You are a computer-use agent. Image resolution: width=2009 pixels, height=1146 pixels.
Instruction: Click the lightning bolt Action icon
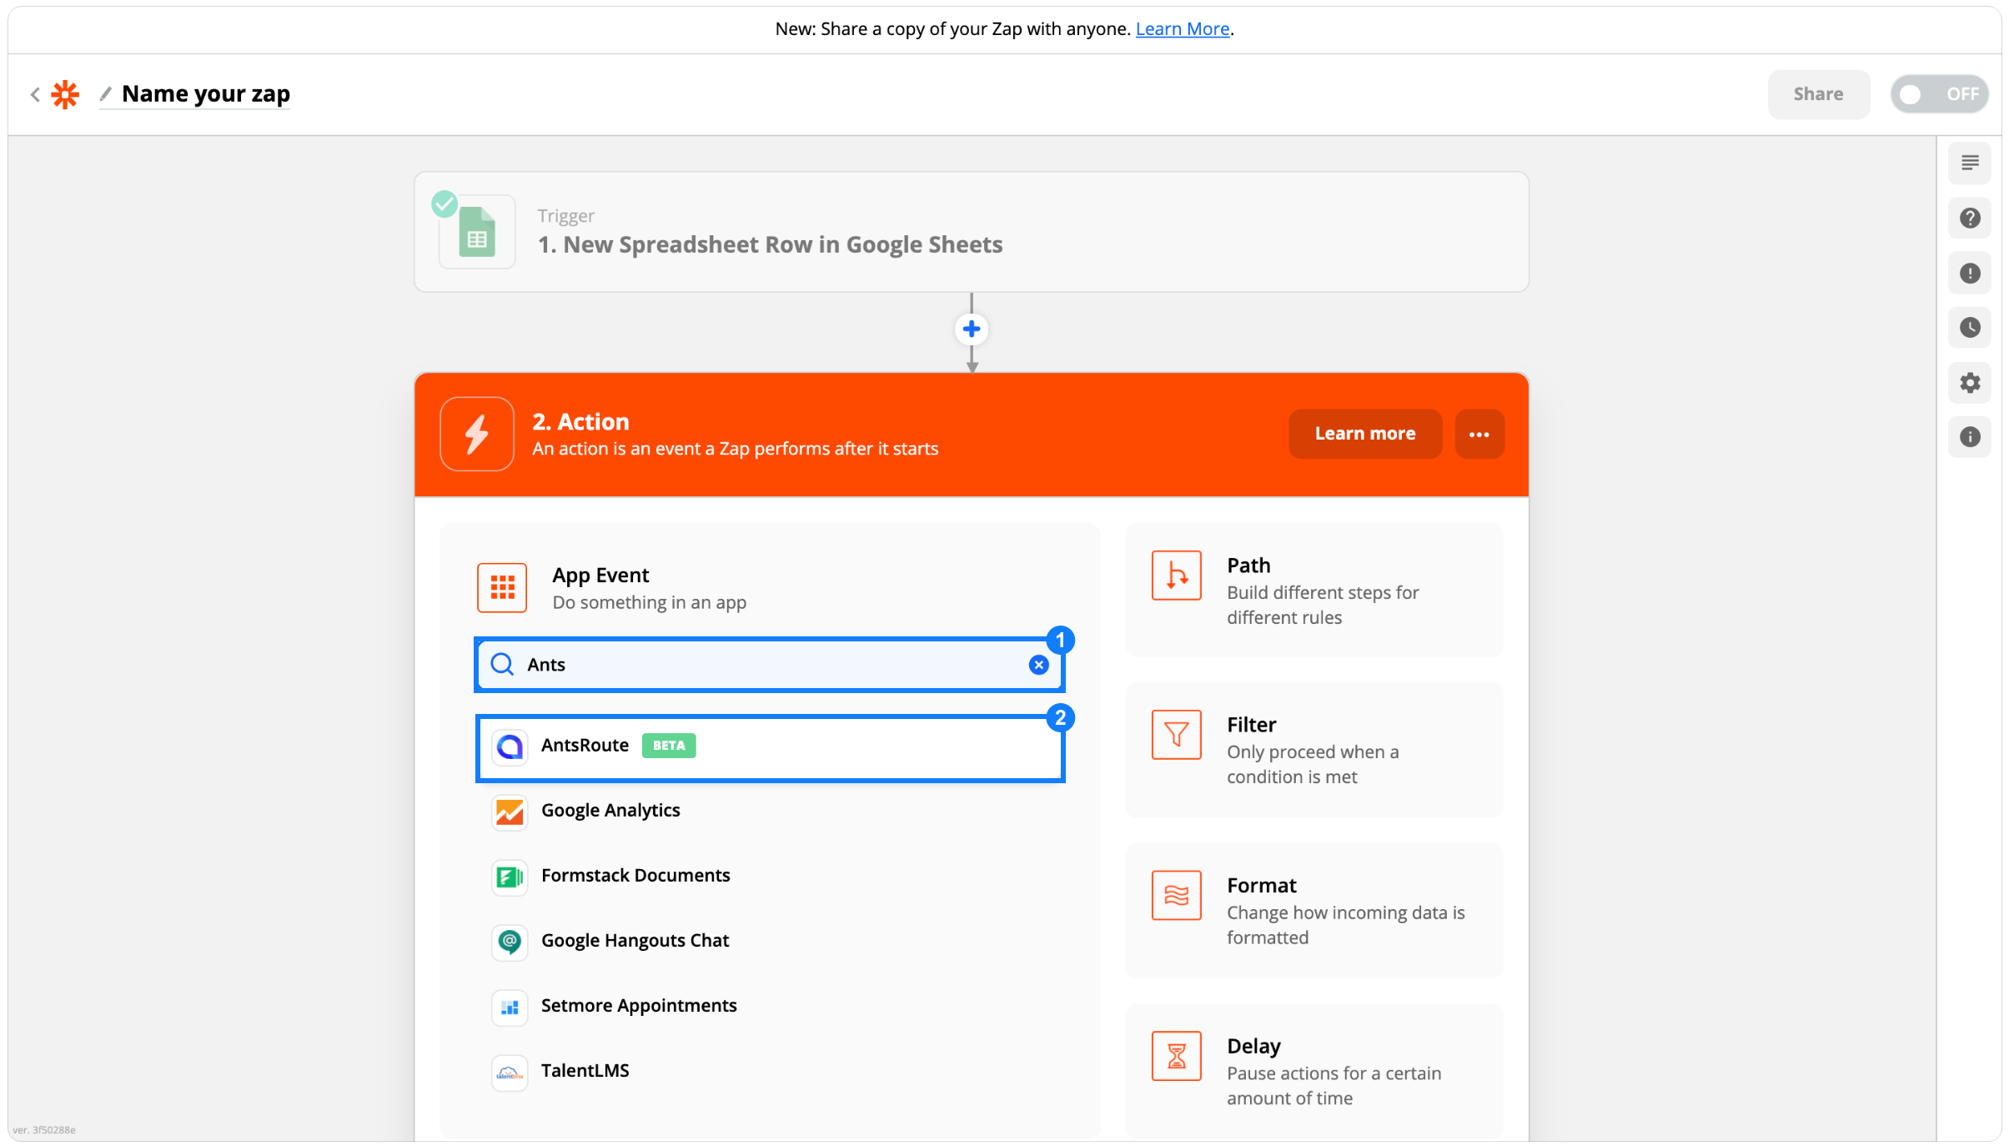coord(477,434)
